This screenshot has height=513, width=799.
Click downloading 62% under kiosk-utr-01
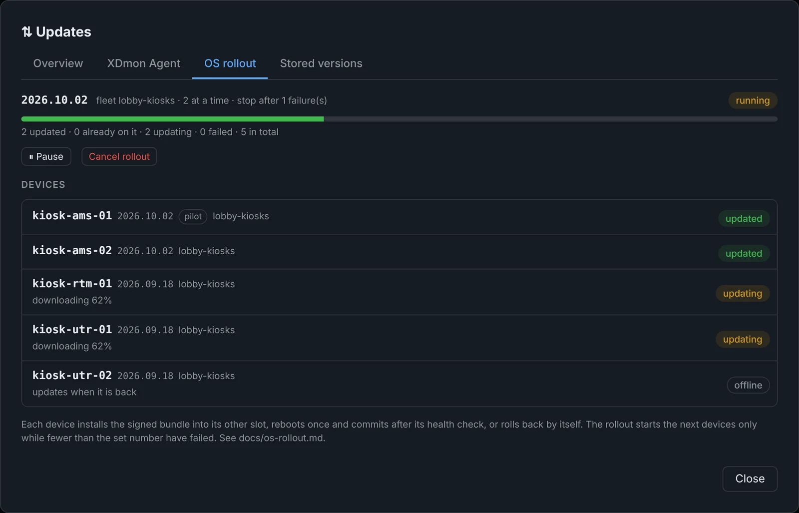click(x=72, y=346)
